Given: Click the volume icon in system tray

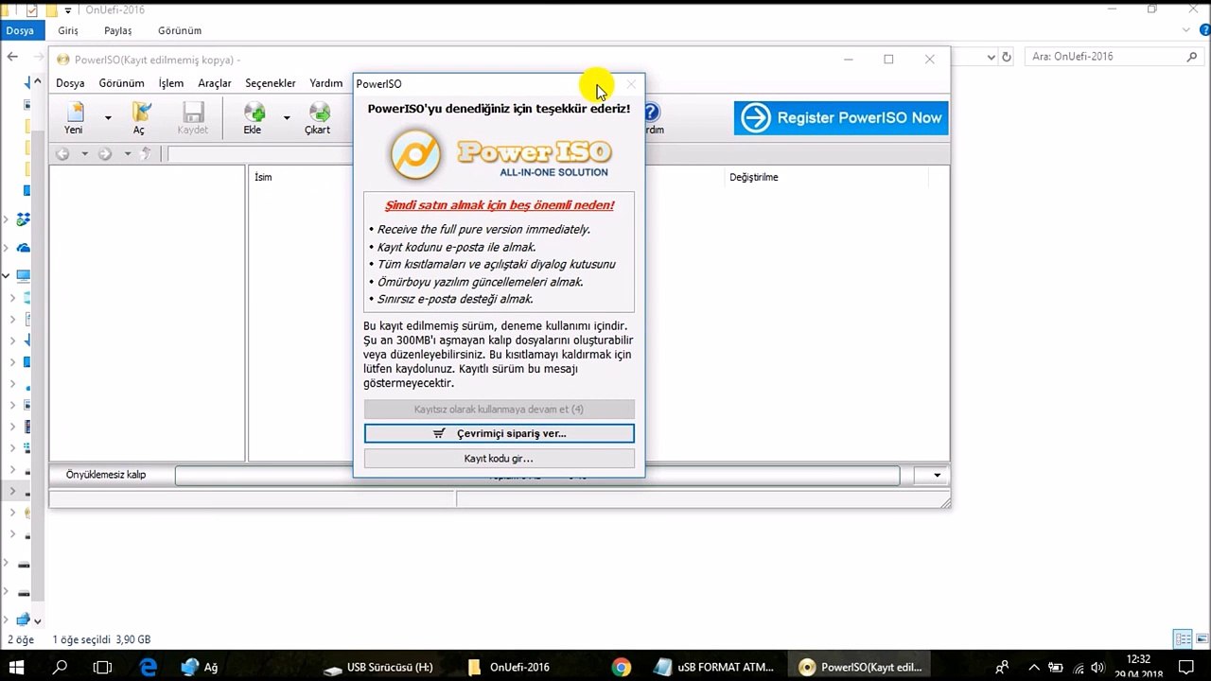Looking at the screenshot, I should click(1097, 667).
